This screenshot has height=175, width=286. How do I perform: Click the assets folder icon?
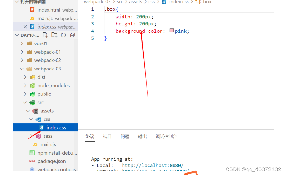point(35,111)
